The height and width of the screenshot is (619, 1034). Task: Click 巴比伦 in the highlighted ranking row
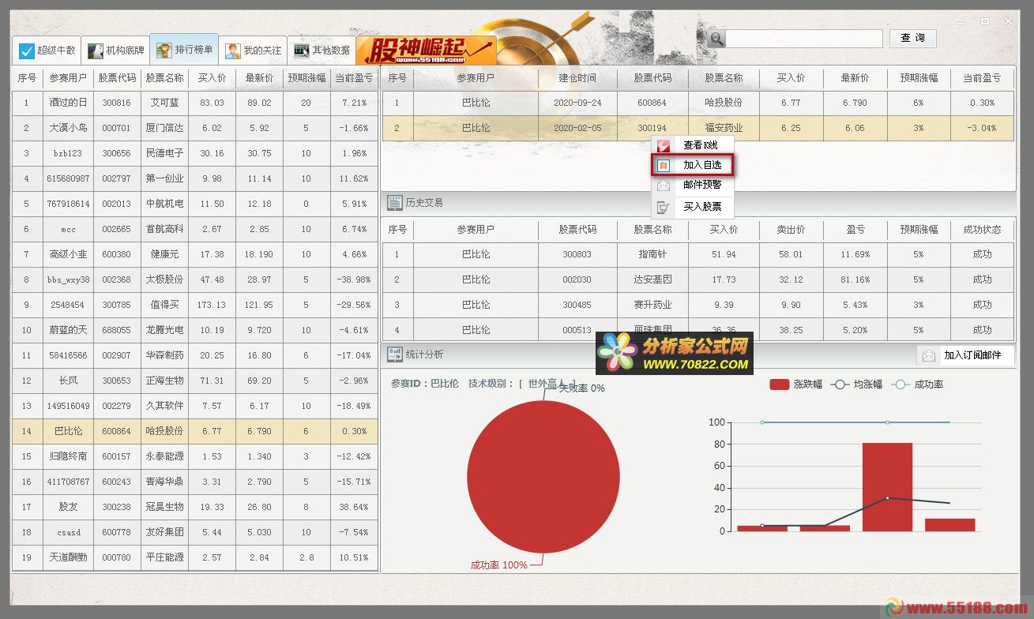click(x=68, y=431)
